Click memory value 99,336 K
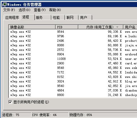Image resolution: width=137 pixels, height=118 pixels. point(115,32)
